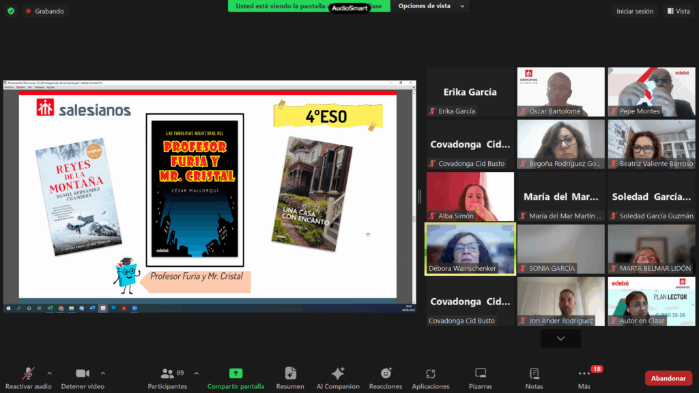Click the AudioSmart label at top
The width and height of the screenshot is (699, 393).
[350, 8]
